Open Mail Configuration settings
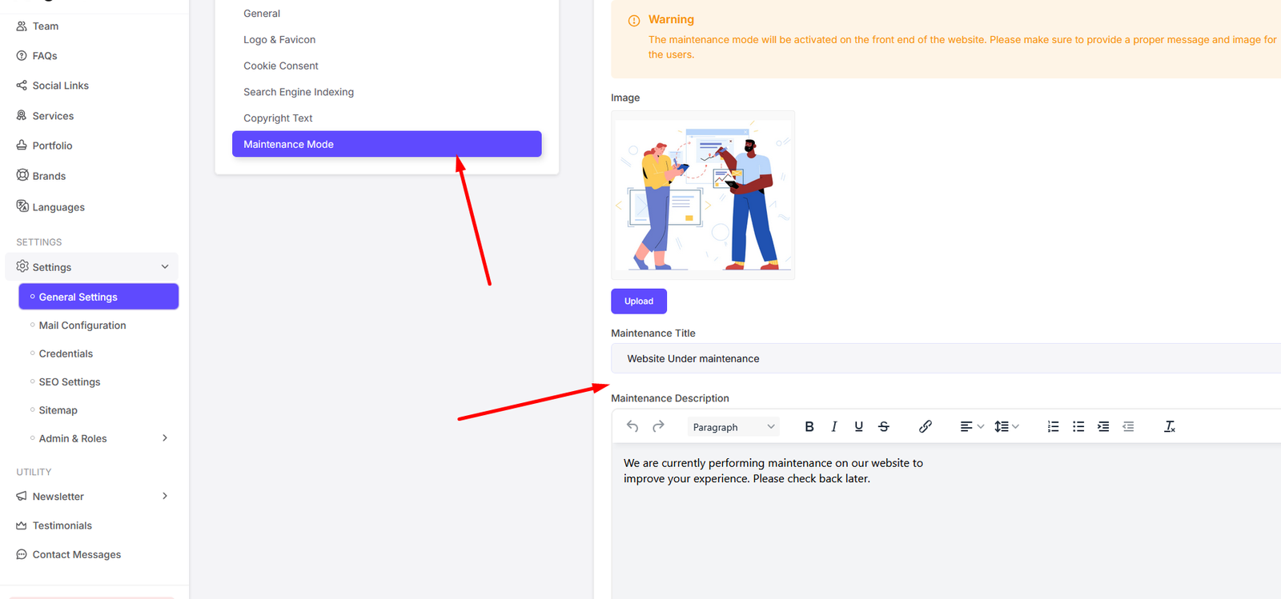1281x599 pixels. click(x=82, y=325)
